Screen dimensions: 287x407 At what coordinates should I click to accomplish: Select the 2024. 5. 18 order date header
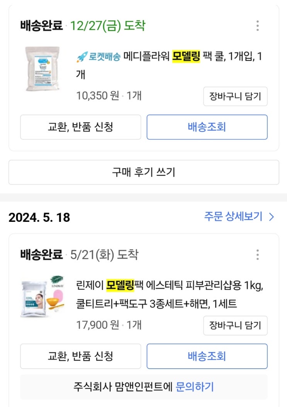[39, 217]
